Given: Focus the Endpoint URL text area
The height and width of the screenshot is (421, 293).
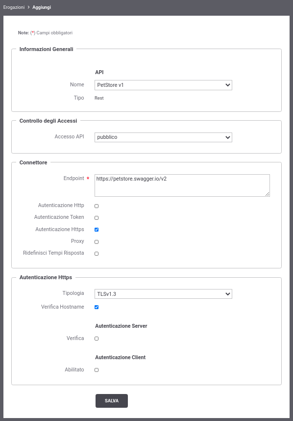Looking at the screenshot, I should pos(182,185).
